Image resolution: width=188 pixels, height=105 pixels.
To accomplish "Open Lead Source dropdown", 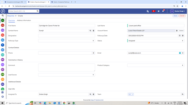I will tap(66, 75).
